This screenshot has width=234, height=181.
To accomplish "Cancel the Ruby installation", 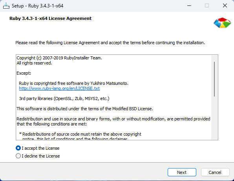I will 215,172.
